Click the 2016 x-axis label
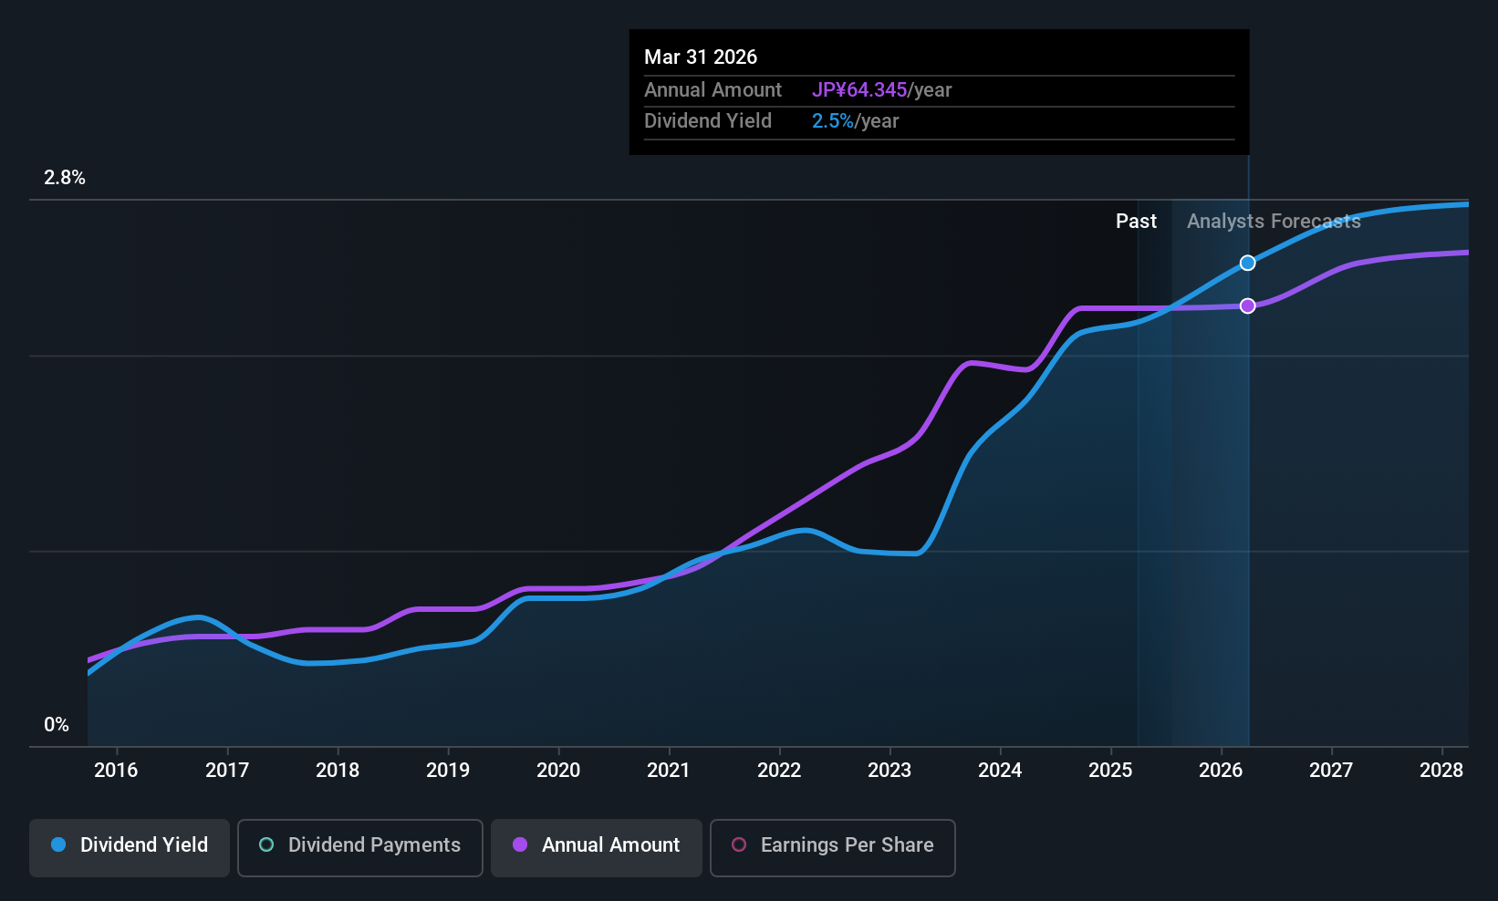This screenshot has width=1498, height=901. (x=116, y=770)
